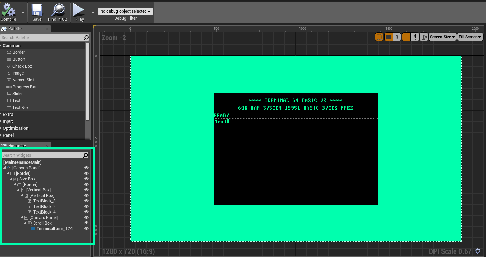486x257 pixels.
Task: Toggle the R respect-locks button
Action: tap(397, 37)
